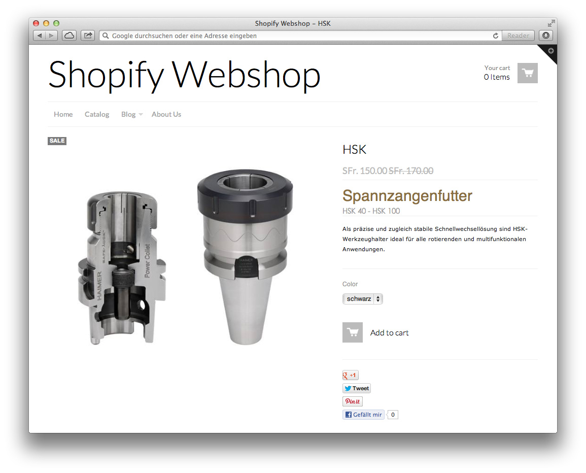The height and width of the screenshot is (473, 586).
Task: Click the Tweet button
Action: tap(357, 388)
